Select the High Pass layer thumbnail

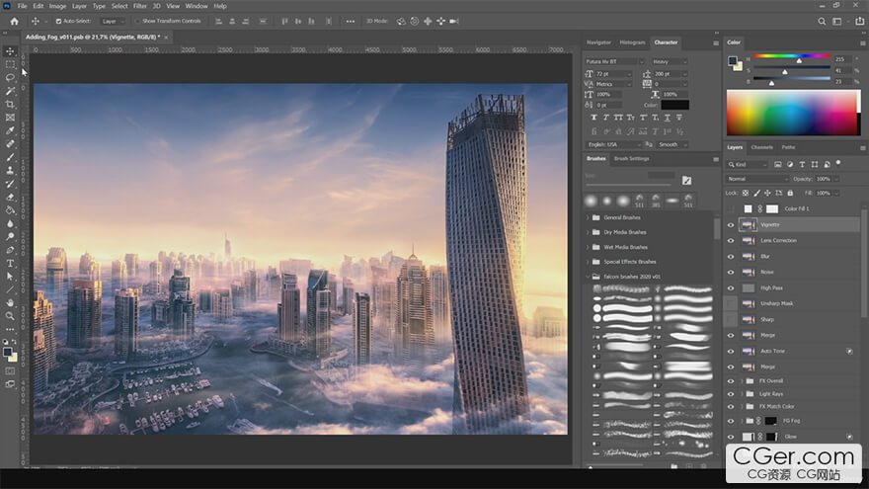(749, 288)
